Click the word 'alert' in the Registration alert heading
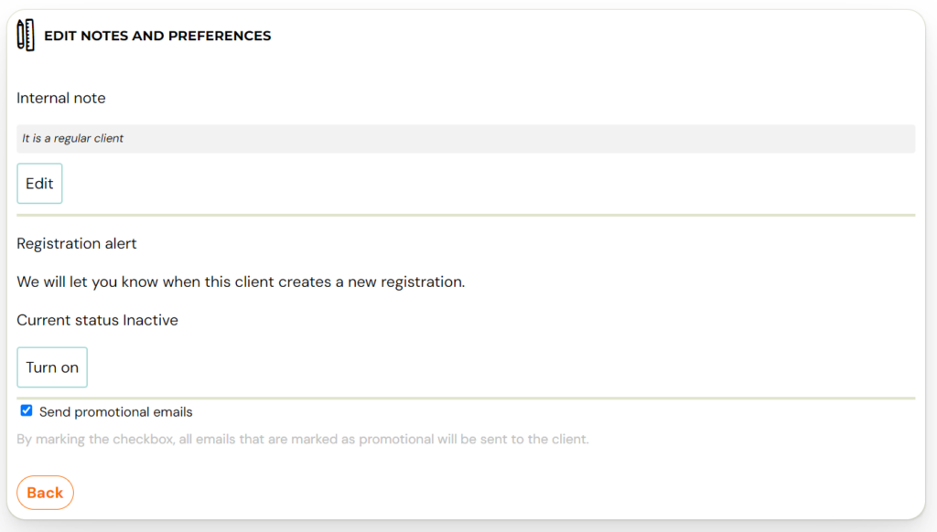Screen dimensions: 937x532 point(122,244)
